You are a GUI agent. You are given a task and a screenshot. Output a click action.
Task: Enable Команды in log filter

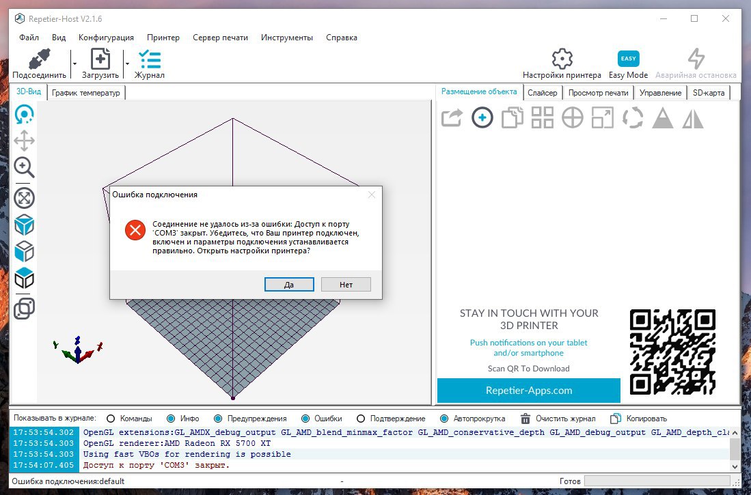(x=129, y=419)
